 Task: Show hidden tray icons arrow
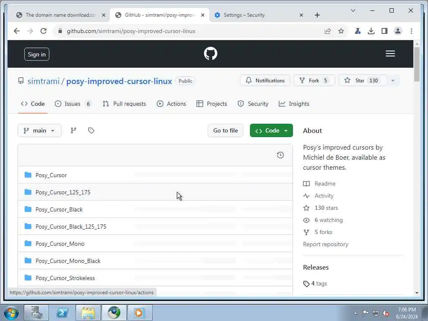(355, 313)
